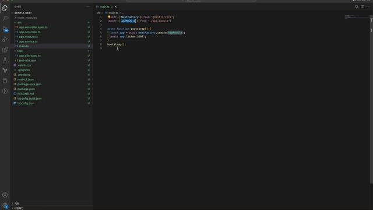Screen dimensions: 373x210
Task: Click the circular icon at the bottom of the upper activity bar group
Action: click(x=5, y=91)
